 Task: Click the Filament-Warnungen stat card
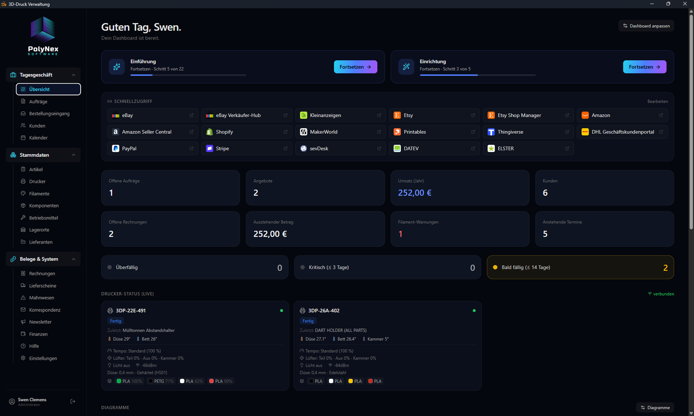[x=460, y=229]
